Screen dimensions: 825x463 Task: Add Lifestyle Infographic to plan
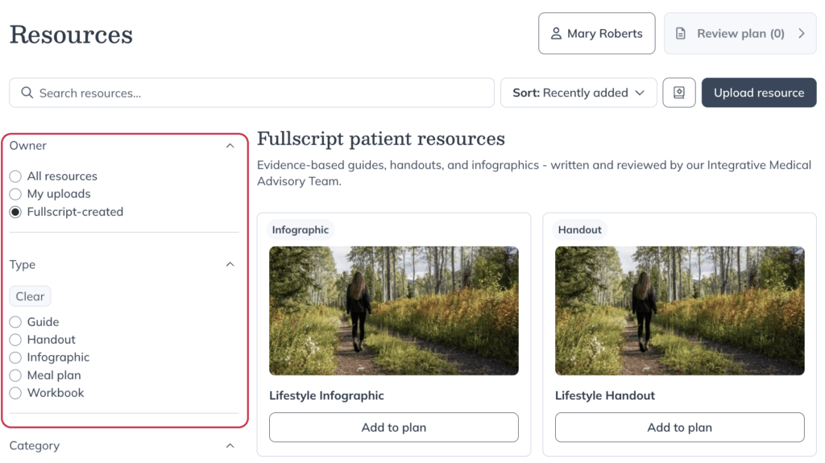[393, 428]
